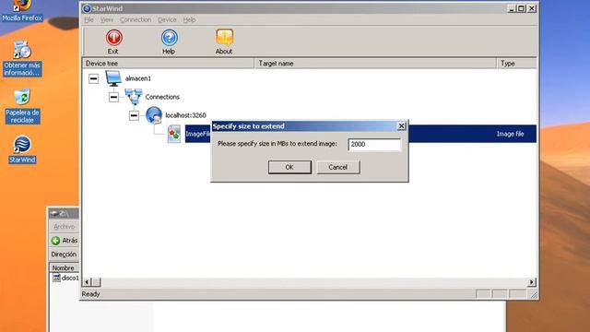This screenshot has height=332, width=590.
Task: Click the Nombre column header in Explorer
Action: click(64, 267)
